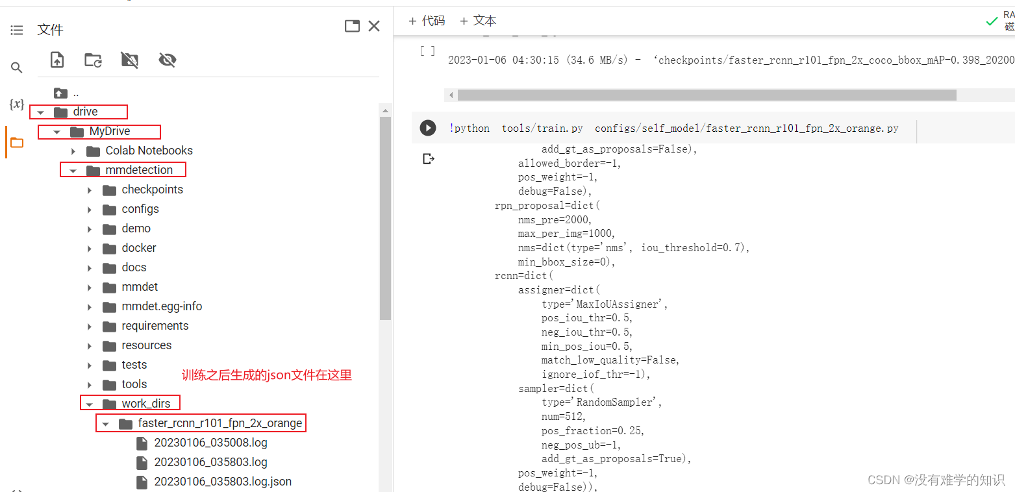Click the upload file icon
1015x492 pixels.
pos(57,60)
